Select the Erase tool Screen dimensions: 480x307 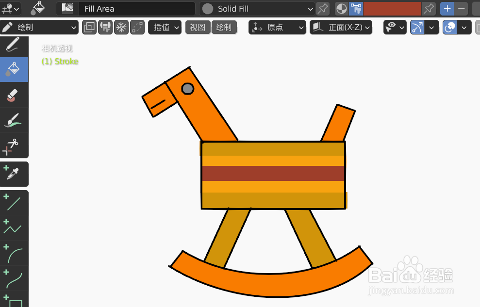click(14, 95)
